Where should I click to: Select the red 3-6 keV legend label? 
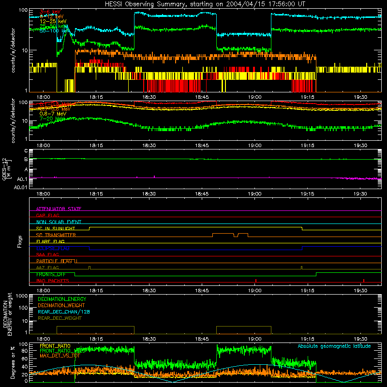coord(50,12)
